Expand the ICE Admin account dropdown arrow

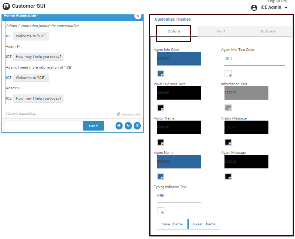point(286,8)
